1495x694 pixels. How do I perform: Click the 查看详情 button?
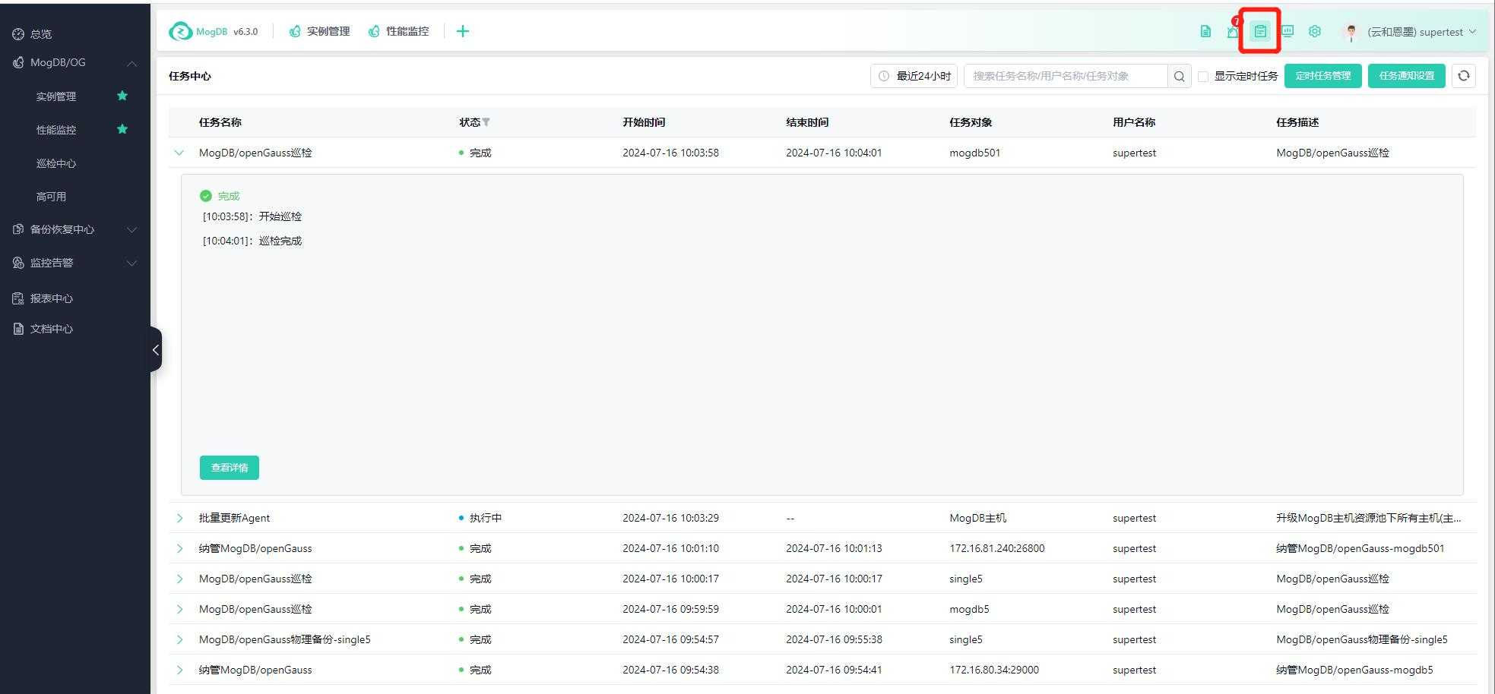(x=230, y=468)
